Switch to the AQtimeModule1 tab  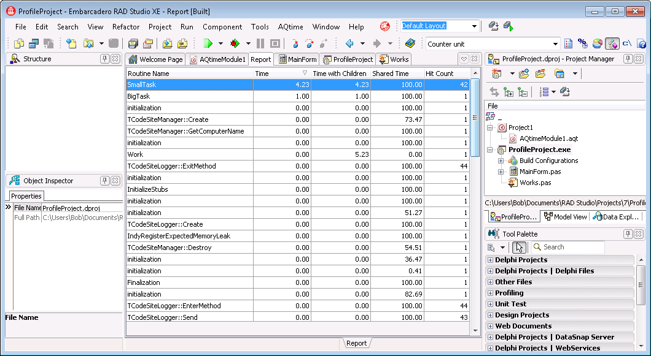coord(217,59)
